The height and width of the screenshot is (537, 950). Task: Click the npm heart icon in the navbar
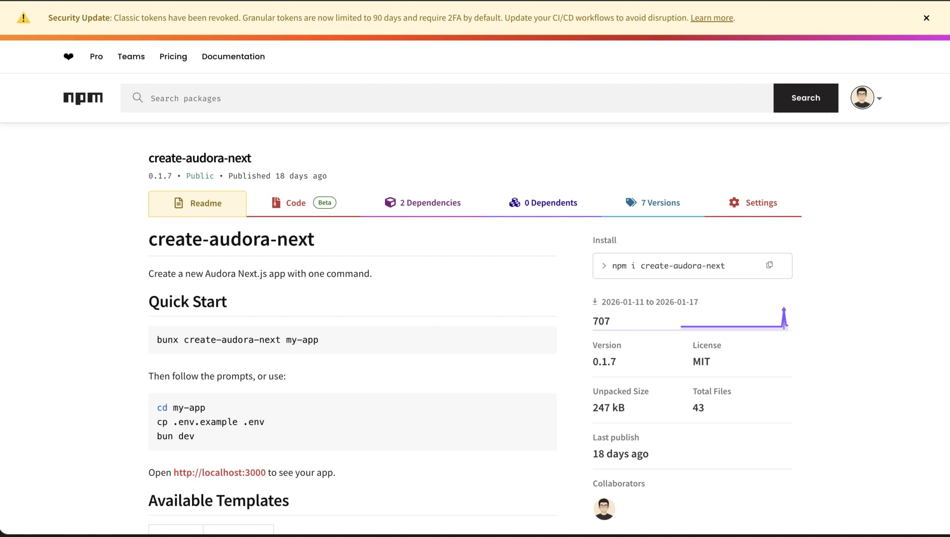tap(68, 56)
